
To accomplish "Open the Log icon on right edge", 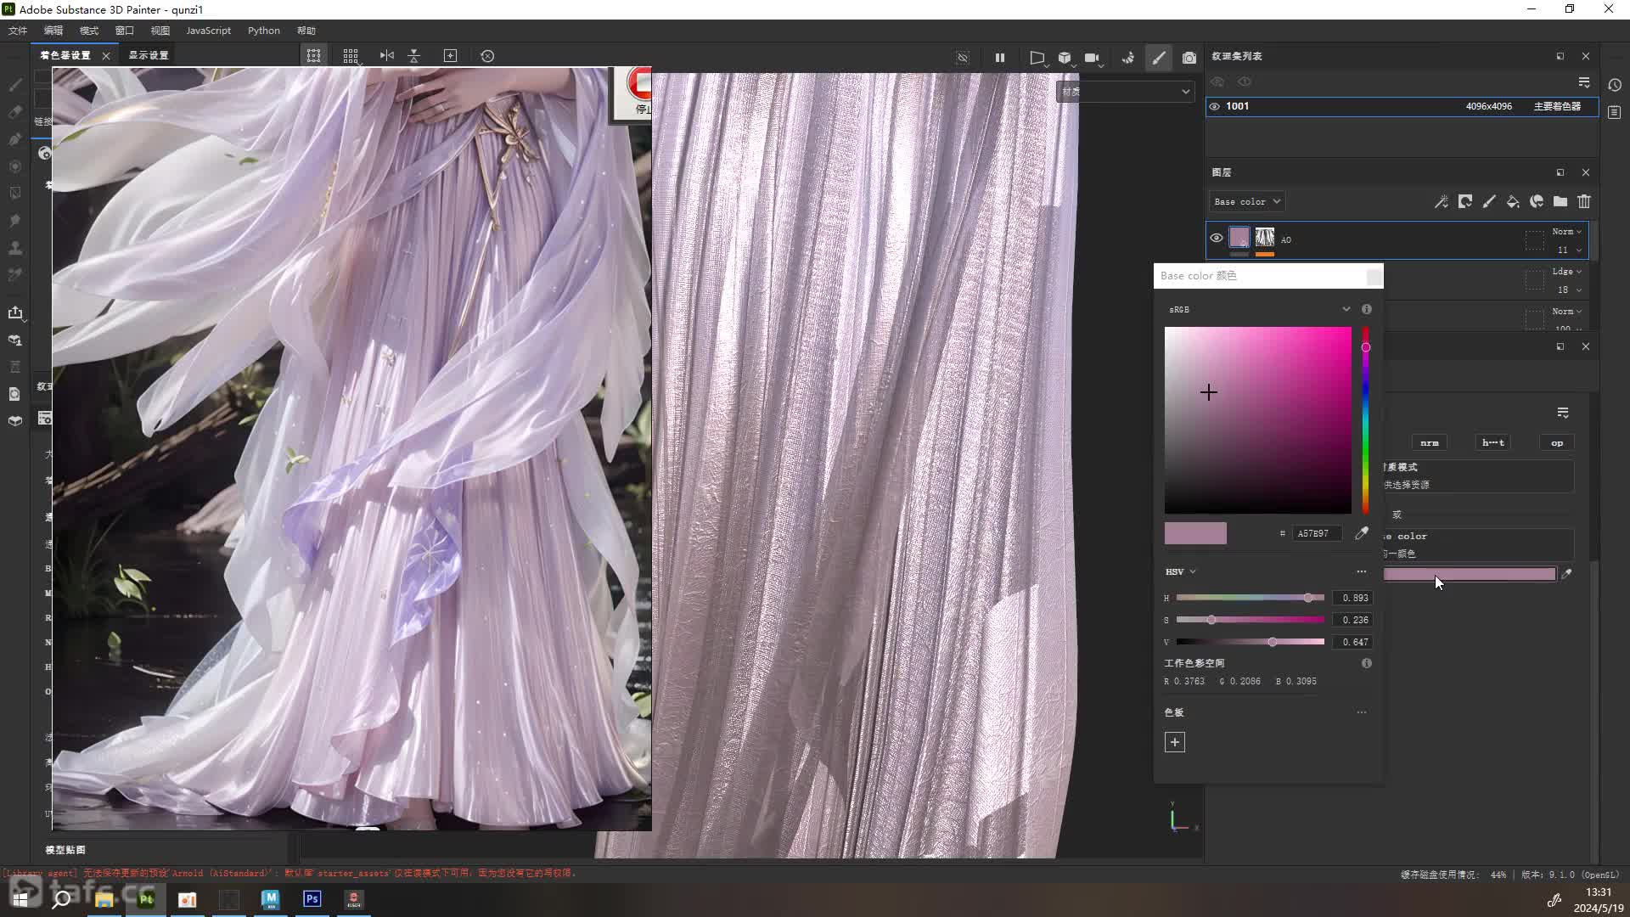I will 1615,113.
